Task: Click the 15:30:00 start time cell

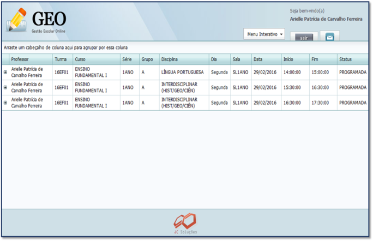Action: coord(296,88)
